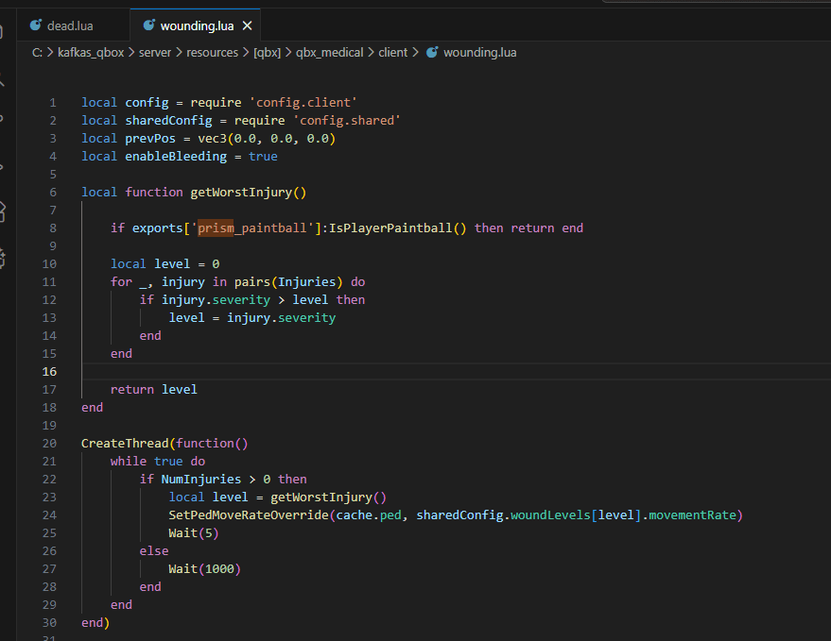Click the Lua file icon on wounding.lua tab
Viewport: 831px width, 641px height.
(x=148, y=25)
